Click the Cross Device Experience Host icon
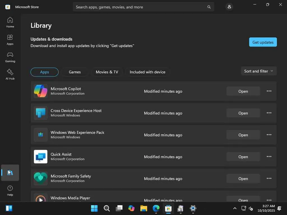Viewport: 287px width, 215px height. coord(41,113)
